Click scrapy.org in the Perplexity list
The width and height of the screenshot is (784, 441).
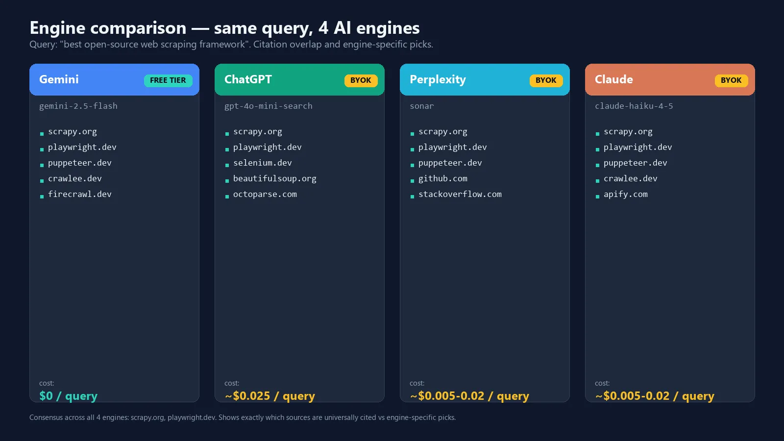point(443,131)
